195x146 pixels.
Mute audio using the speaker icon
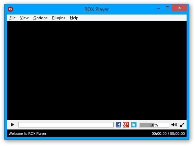tap(174, 124)
